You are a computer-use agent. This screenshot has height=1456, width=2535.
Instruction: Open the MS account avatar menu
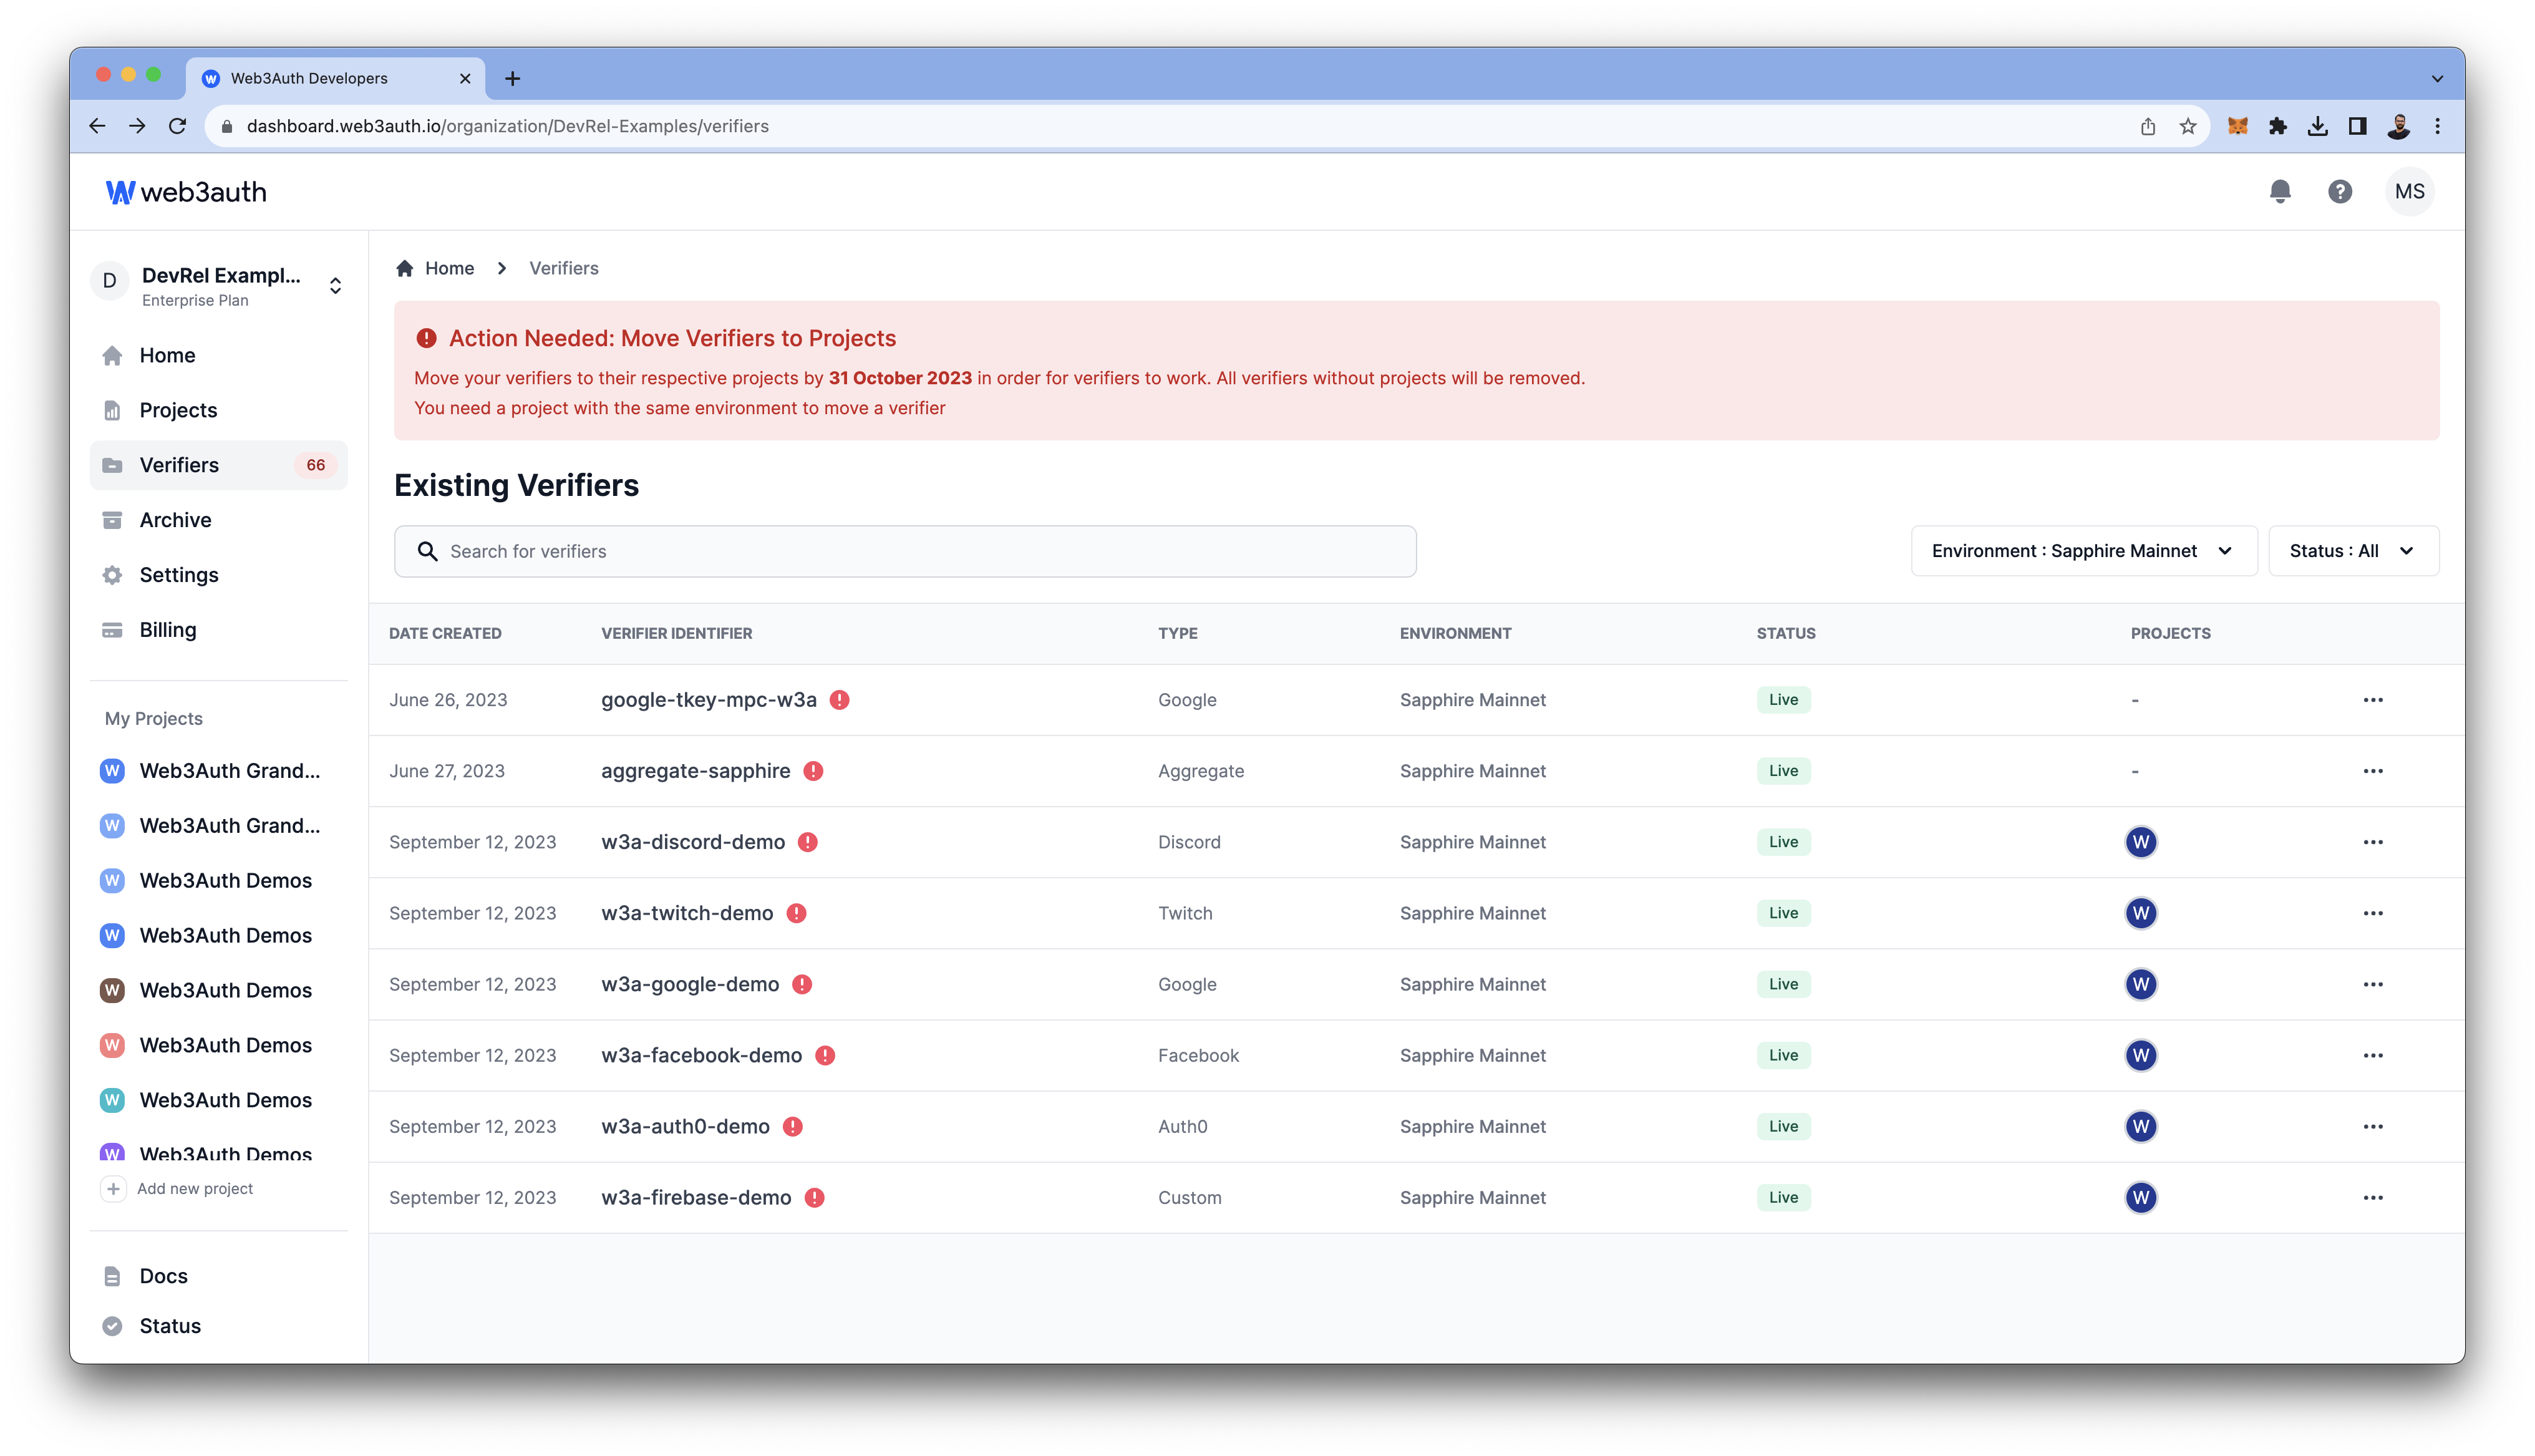[x=2409, y=191]
